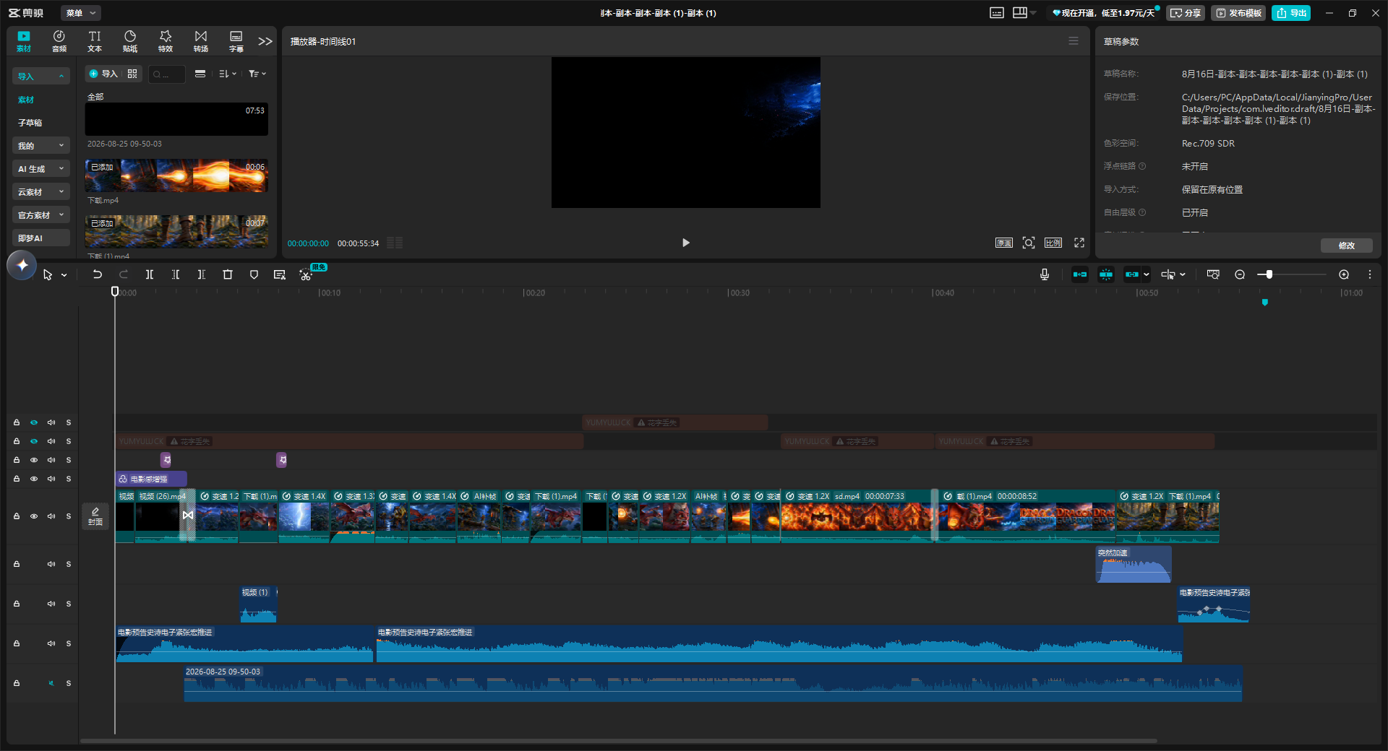Open the 菜单 dropdown menu

tap(80, 13)
